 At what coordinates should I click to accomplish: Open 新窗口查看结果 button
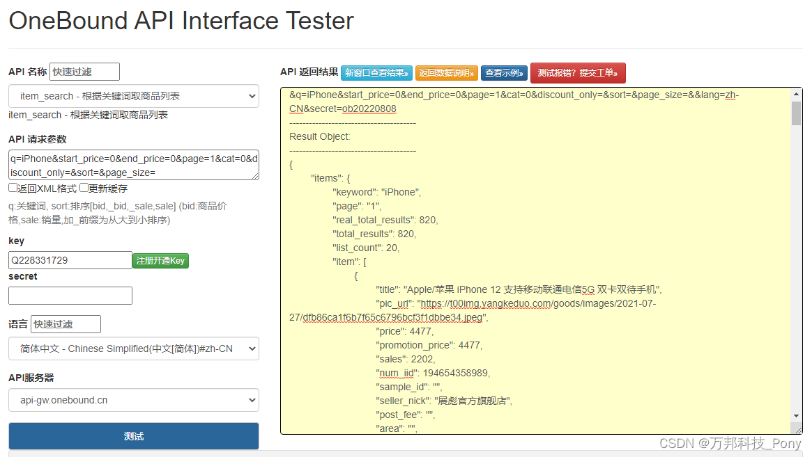(376, 73)
